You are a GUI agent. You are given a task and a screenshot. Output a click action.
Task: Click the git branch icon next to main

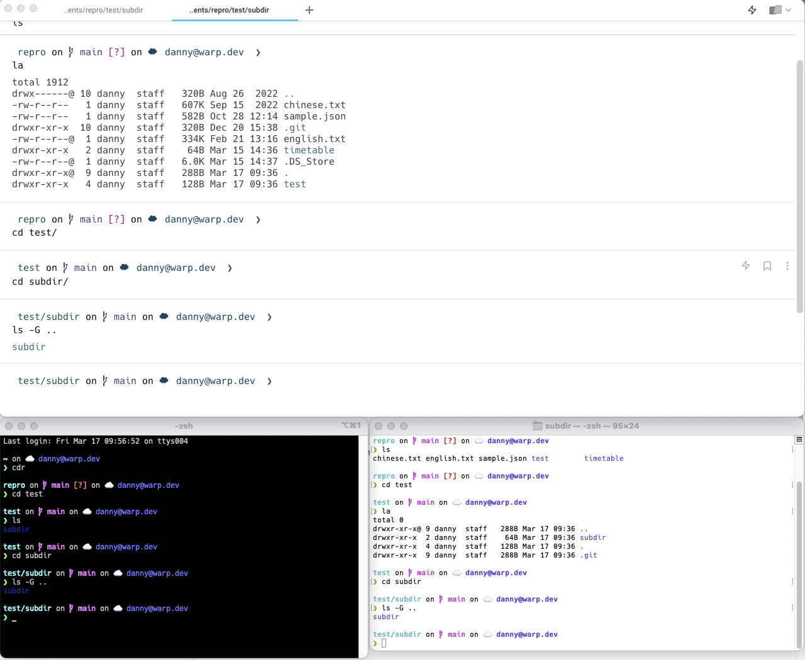coord(105,316)
